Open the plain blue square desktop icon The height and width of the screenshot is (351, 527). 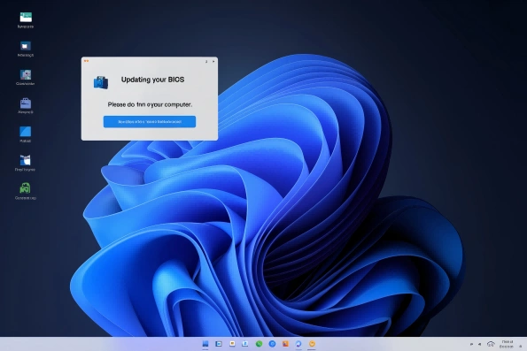26,132
